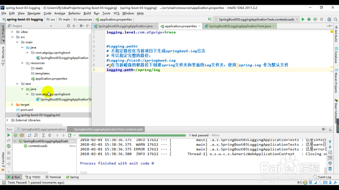Viewport: 339px width, 190px height.
Task: Start debugging with the bug icon
Action: [309, 19]
